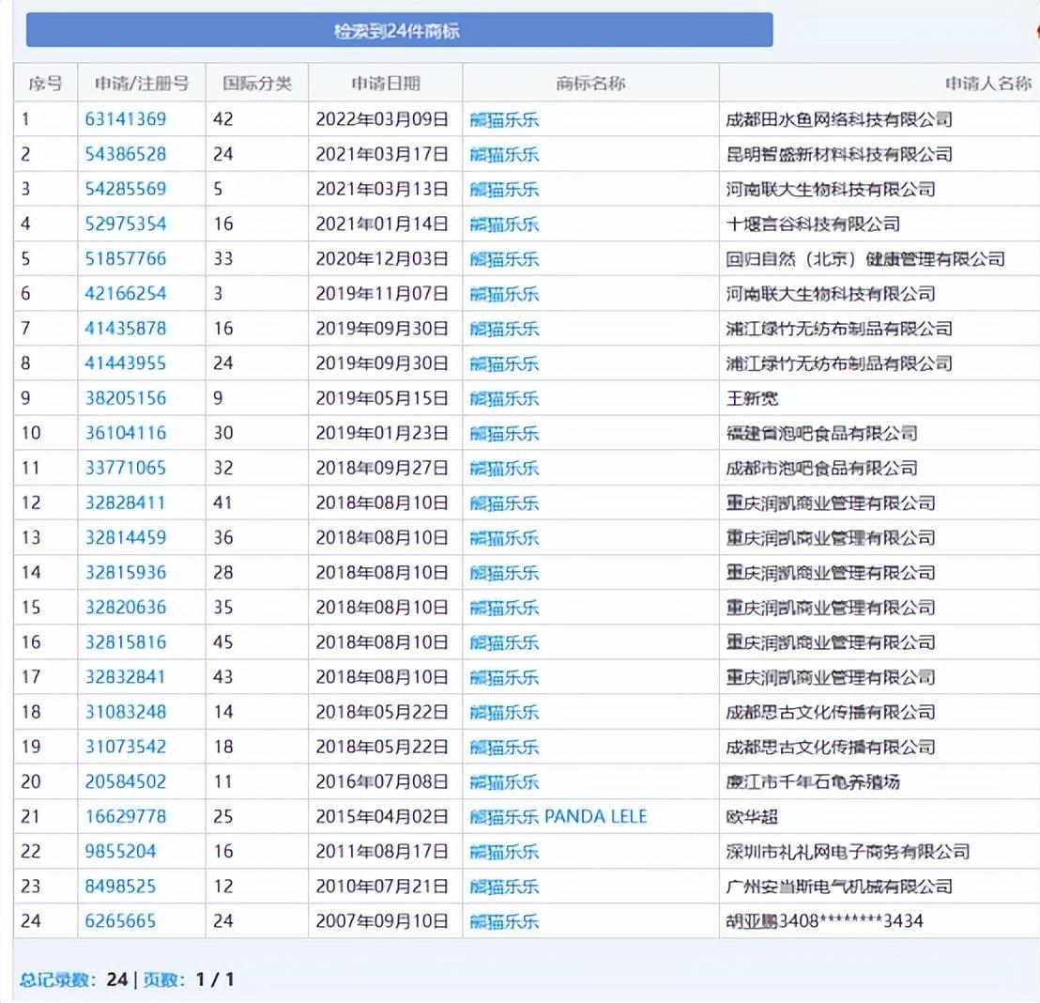The width and height of the screenshot is (1040, 1003).
Task: Select applicant 胡亚鹏3408********3434
Action: [x=824, y=920]
